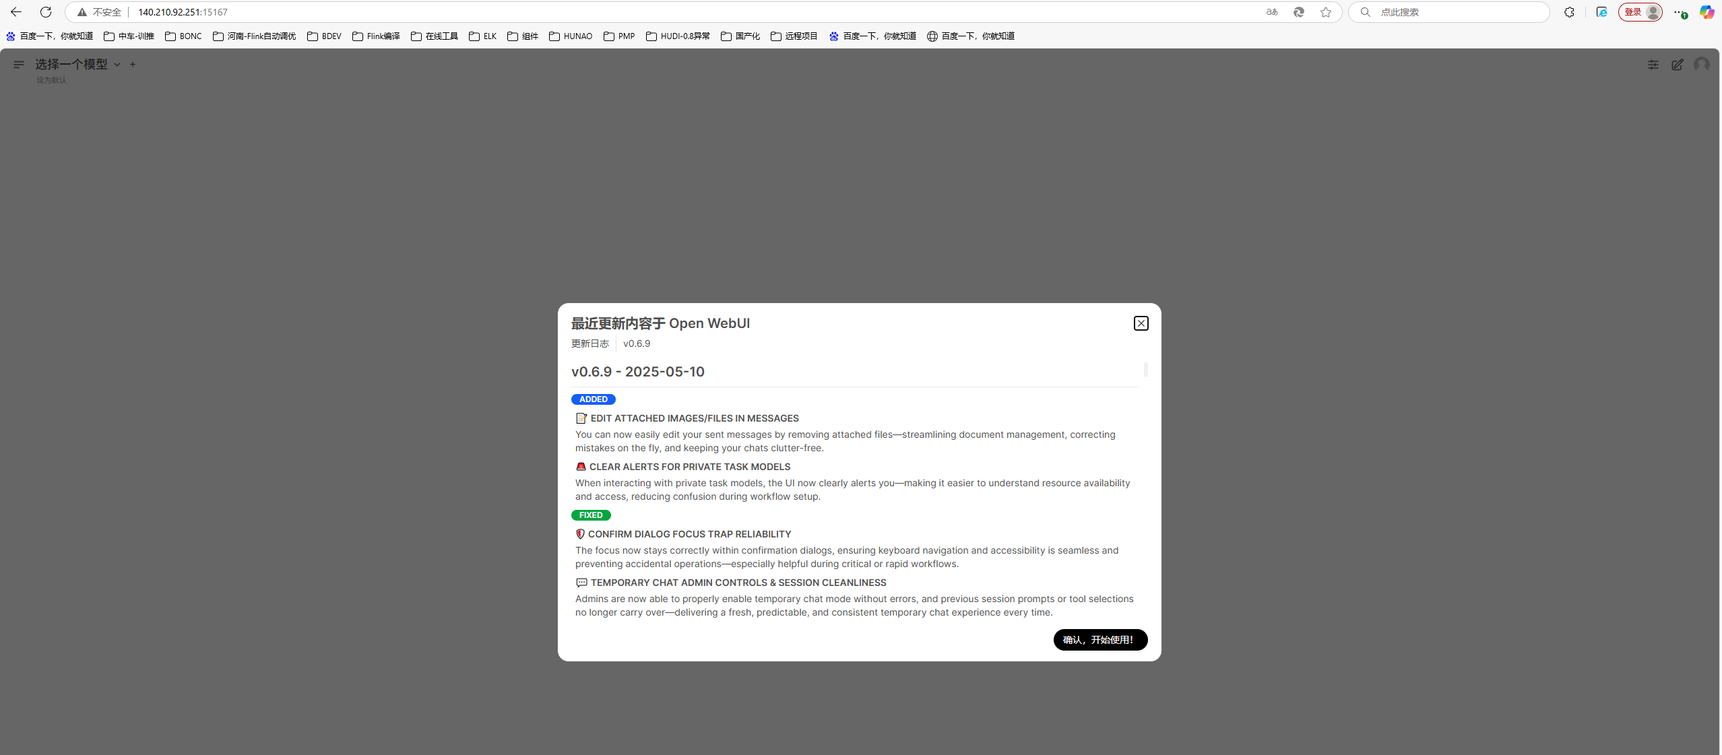Click the 设为默认 set default link

coord(51,80)
